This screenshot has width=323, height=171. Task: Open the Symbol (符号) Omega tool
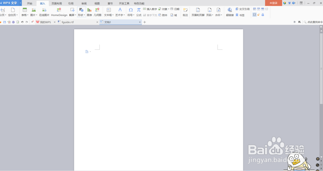[130, 12]
